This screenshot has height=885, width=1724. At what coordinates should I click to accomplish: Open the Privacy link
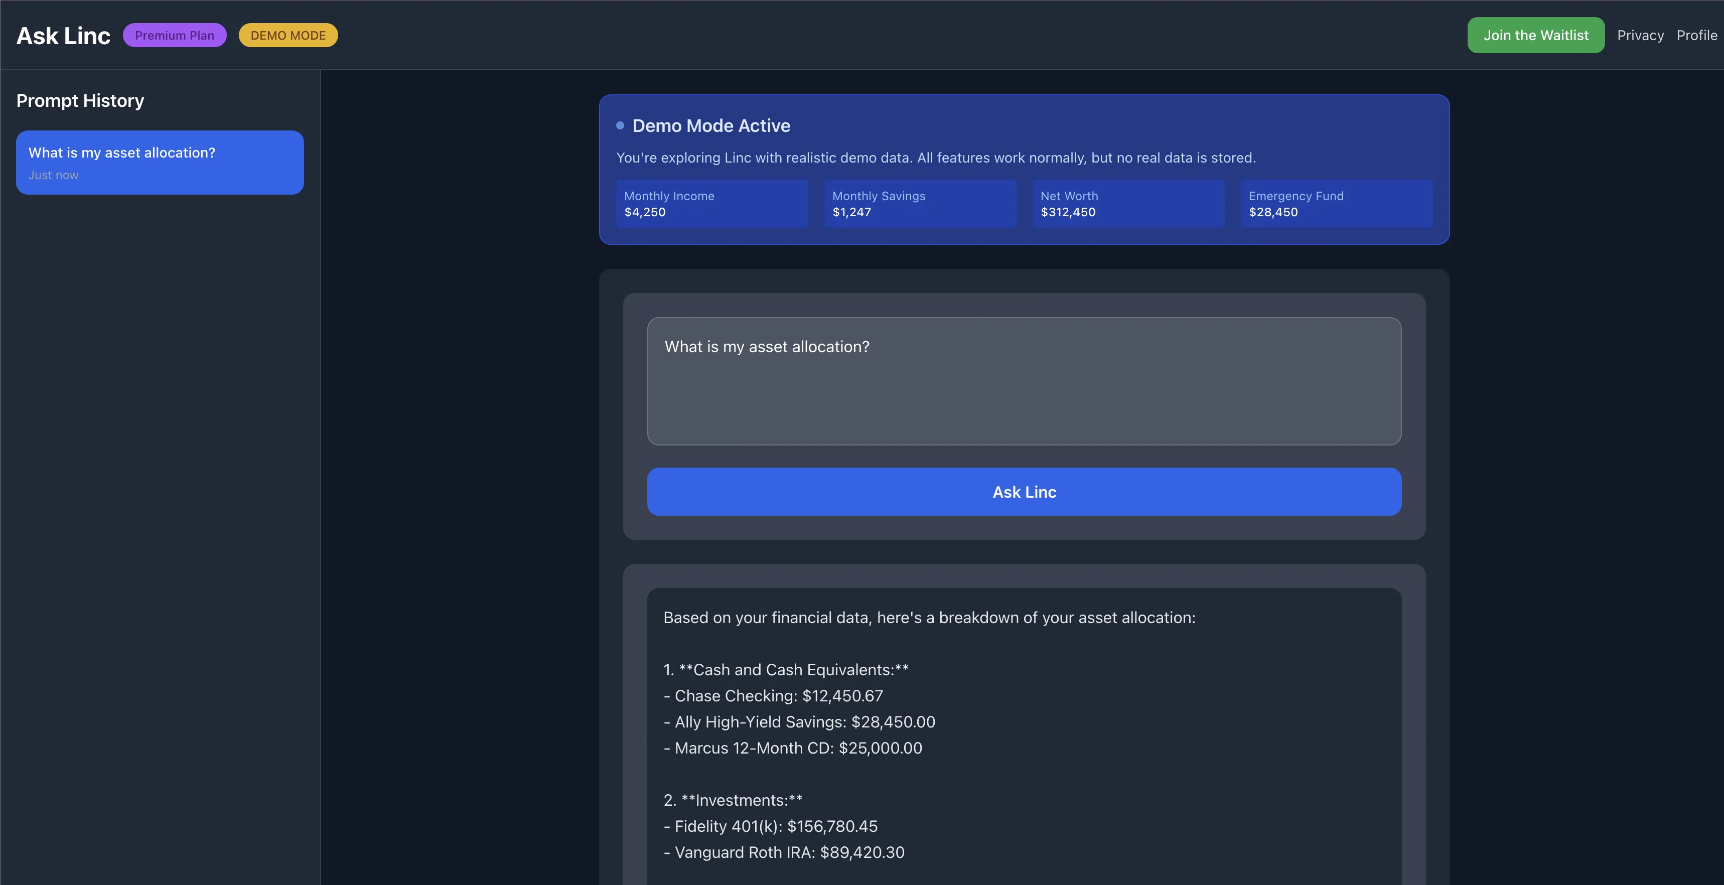1640,36
